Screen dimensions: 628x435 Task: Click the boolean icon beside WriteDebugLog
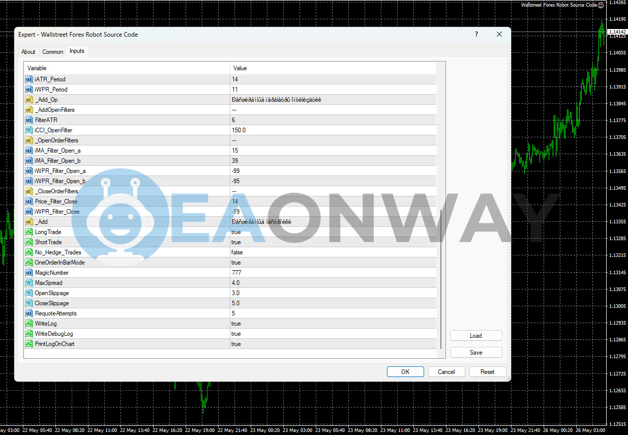pos(29,334)
